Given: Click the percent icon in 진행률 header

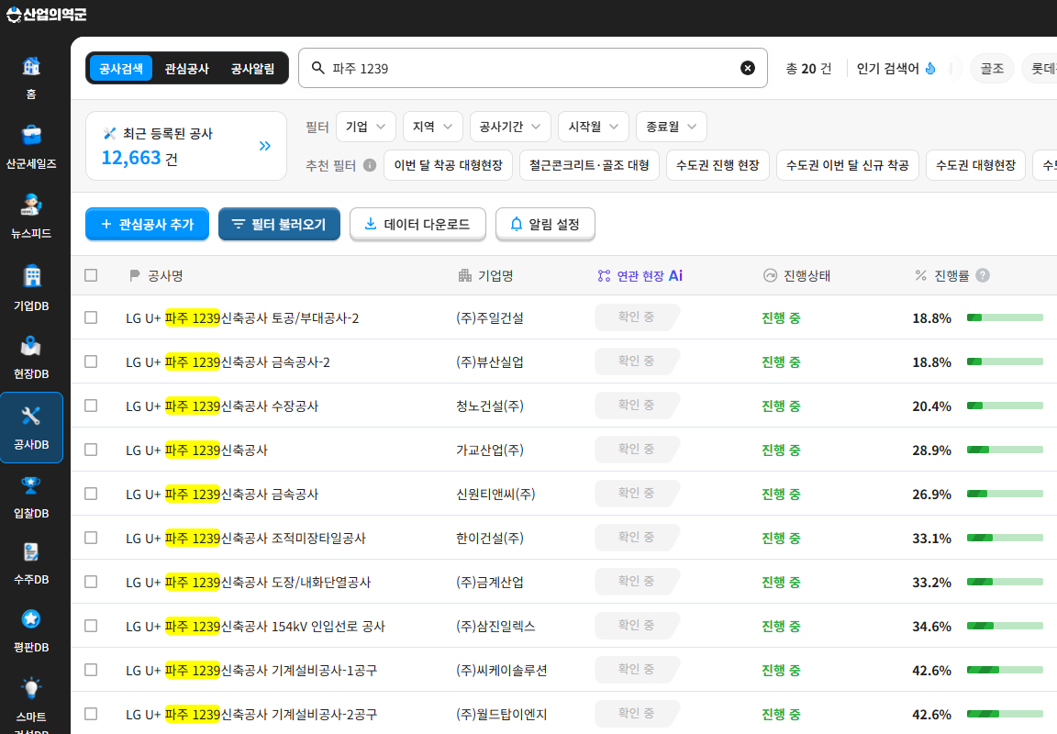Looking at the screenshot, I should 921,275.
